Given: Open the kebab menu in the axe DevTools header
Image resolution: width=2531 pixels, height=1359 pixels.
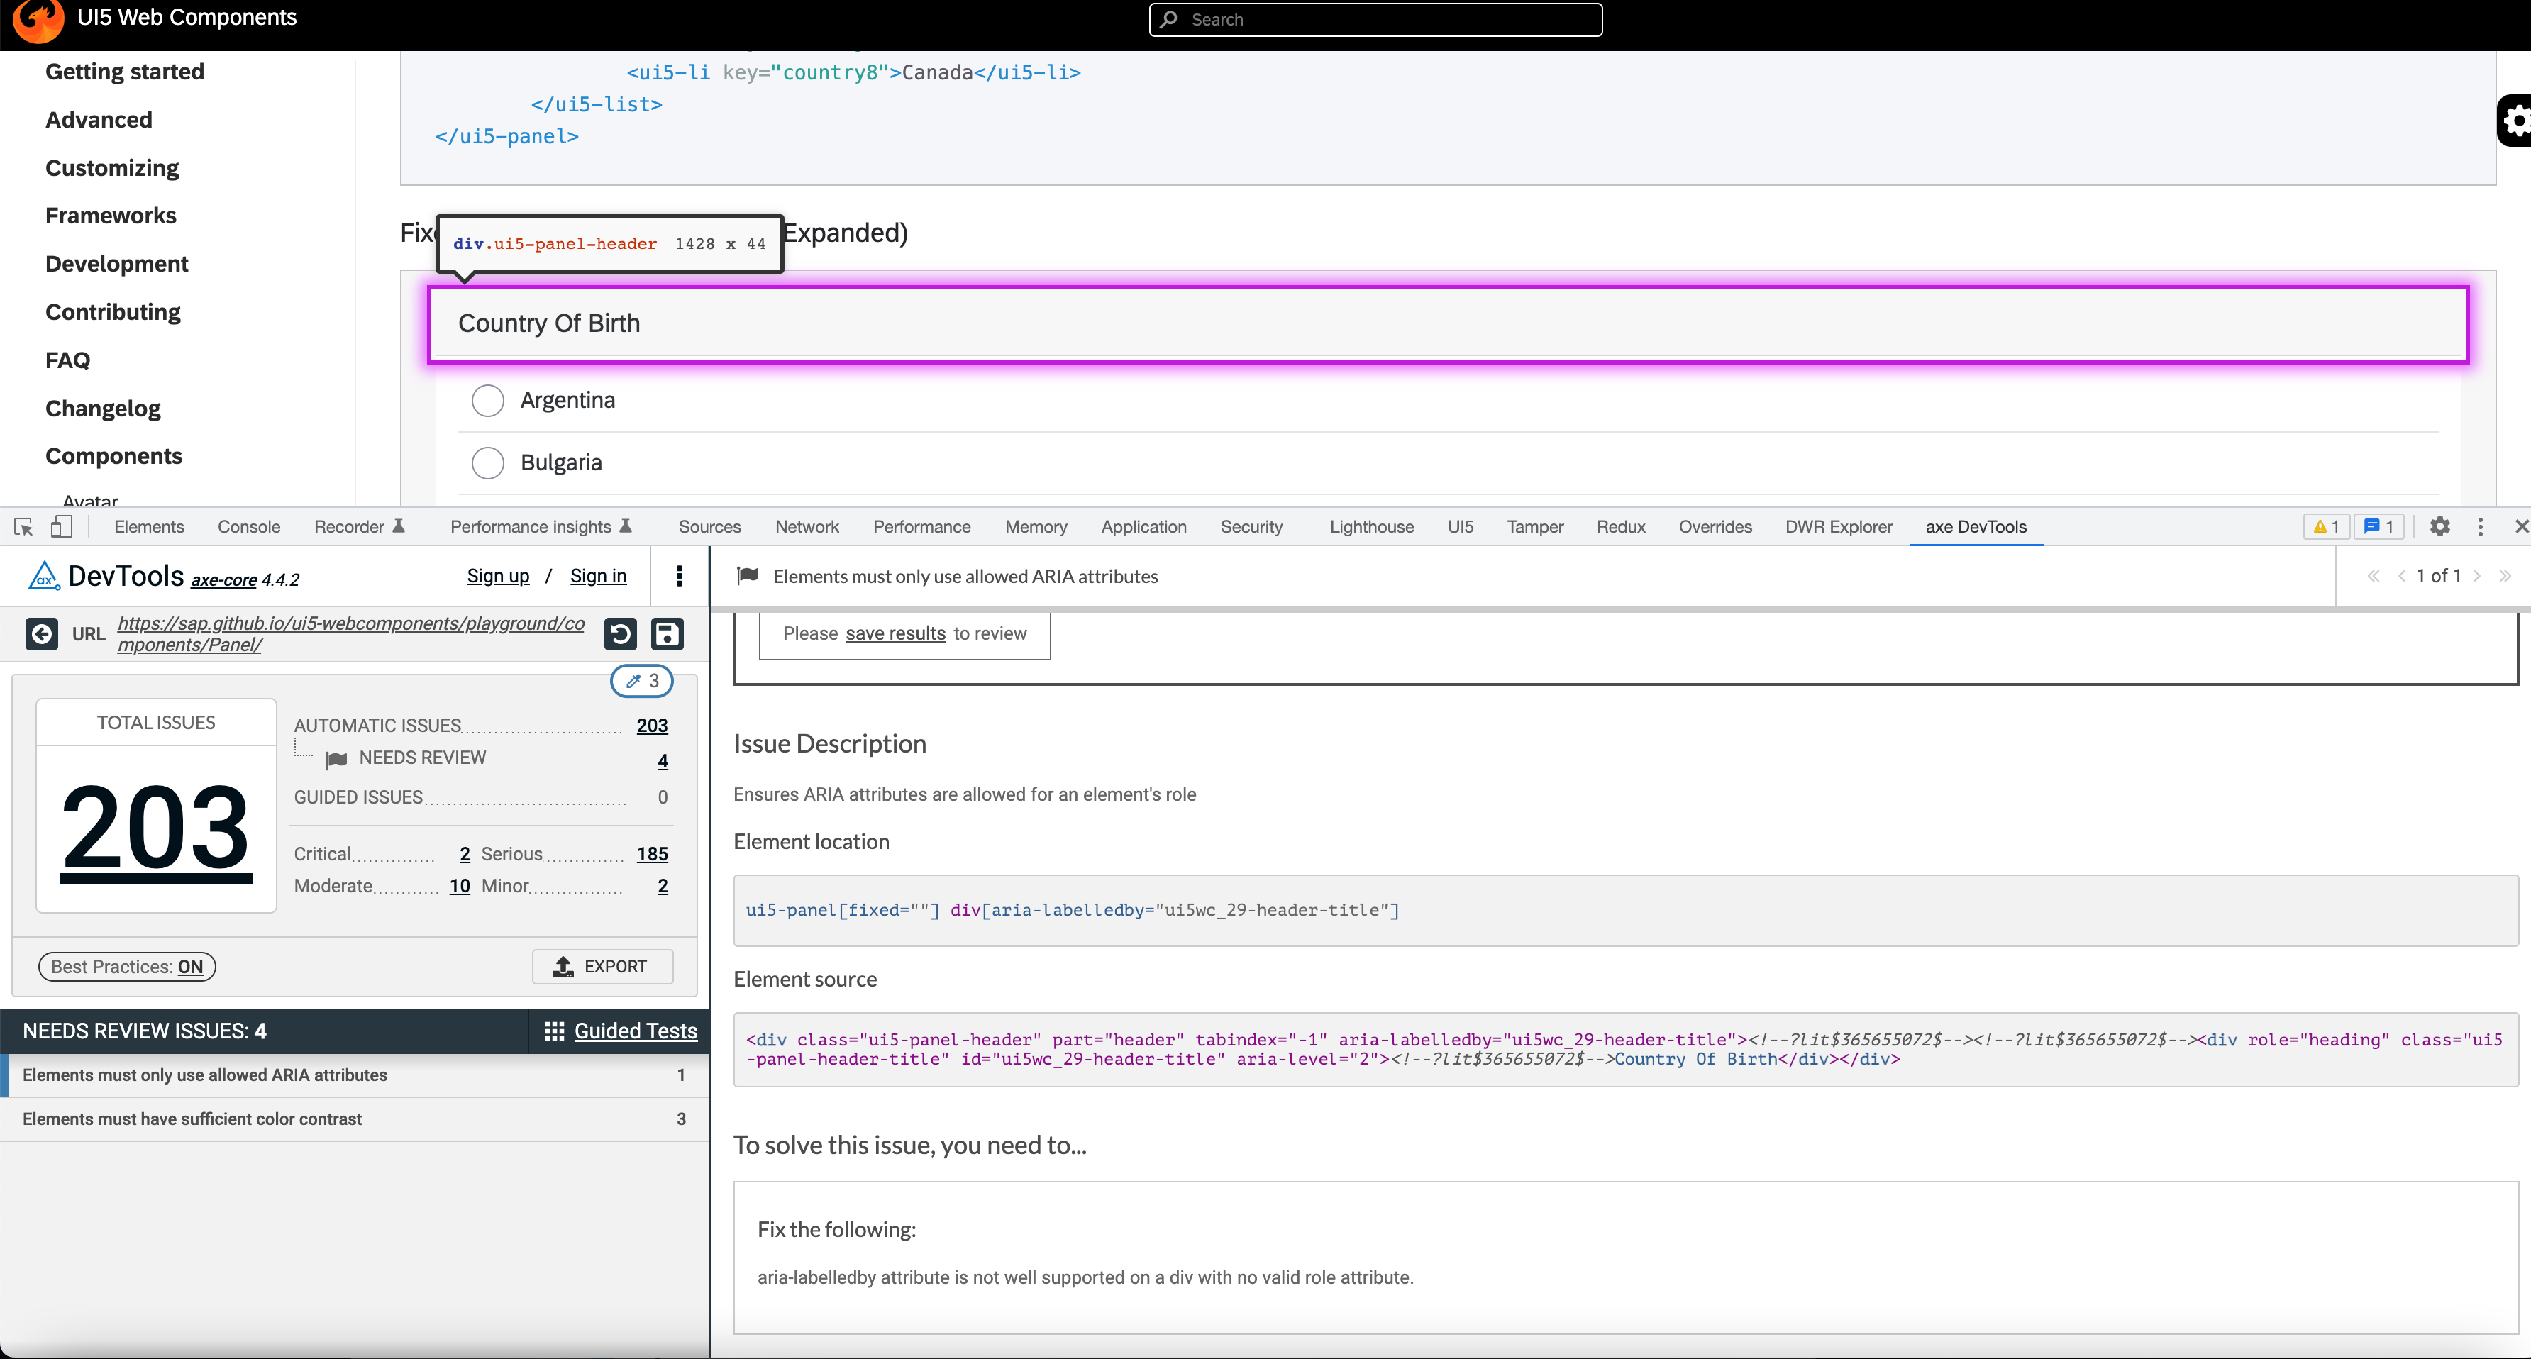Looking at the screenshot, I should (680, 576).
